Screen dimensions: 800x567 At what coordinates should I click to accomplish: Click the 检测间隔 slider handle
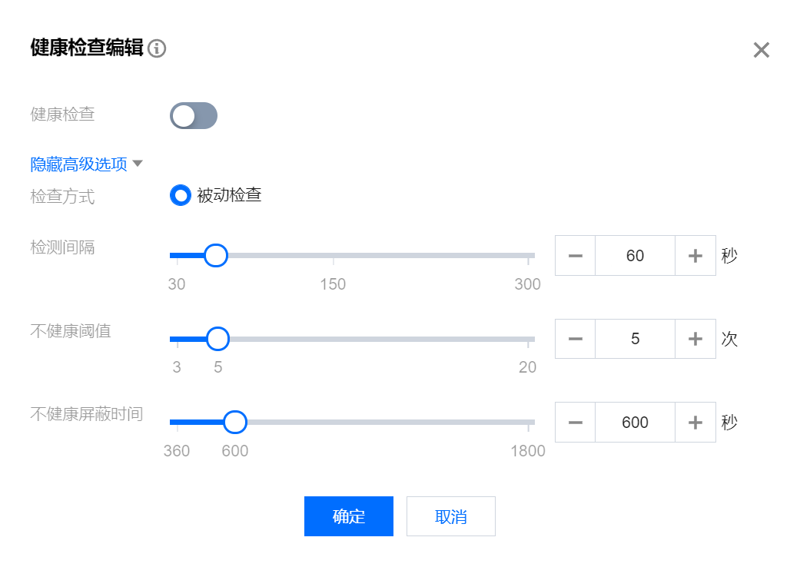[217, 255]
